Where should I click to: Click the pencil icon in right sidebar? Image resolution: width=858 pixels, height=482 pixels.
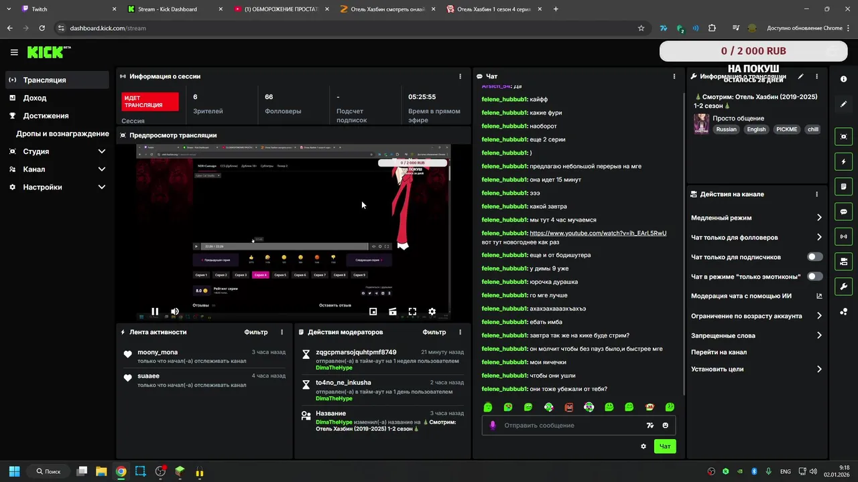pyautogui.click(x=843, y=104)
